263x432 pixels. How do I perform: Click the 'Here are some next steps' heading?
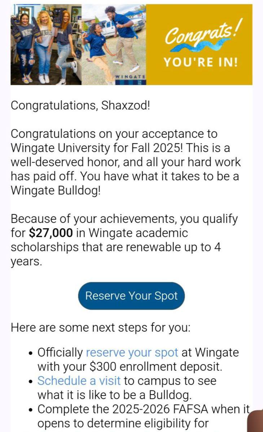[100, 328]
